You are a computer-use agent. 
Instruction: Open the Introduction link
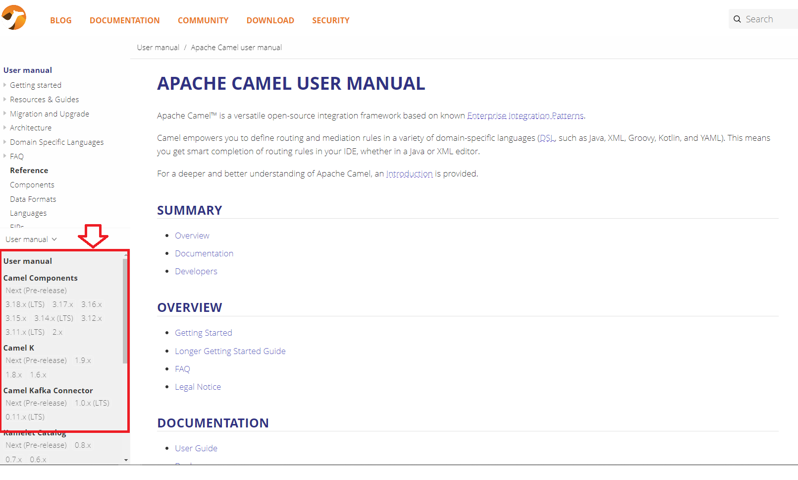409,174
